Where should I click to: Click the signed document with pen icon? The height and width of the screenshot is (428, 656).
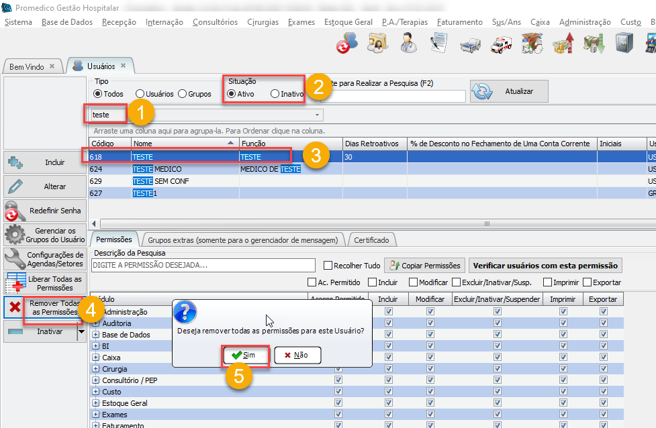(x=438, y=44)
